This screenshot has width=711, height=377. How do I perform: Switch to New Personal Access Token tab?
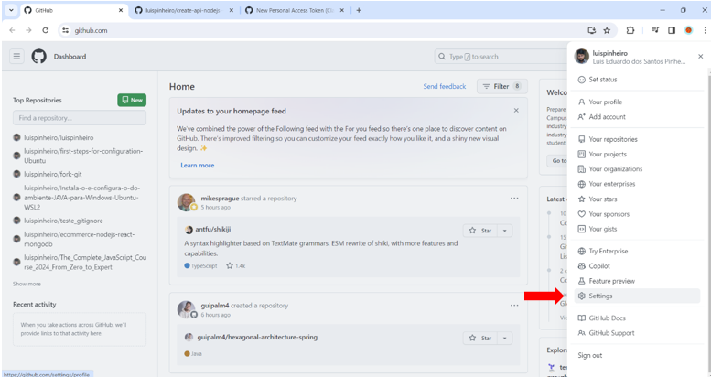[295, 10]
